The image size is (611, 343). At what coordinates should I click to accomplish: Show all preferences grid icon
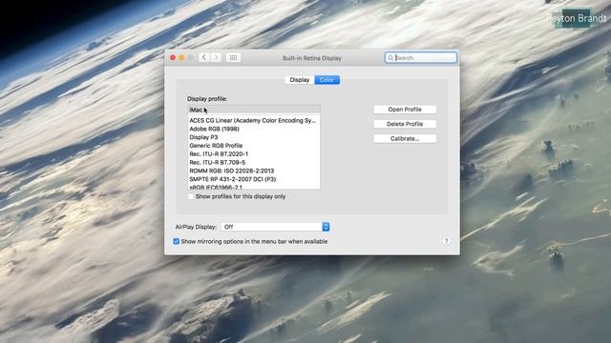pyautogui.click(x=233, y=57)
